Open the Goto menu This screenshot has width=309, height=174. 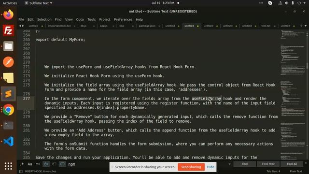tap(80, 19)
